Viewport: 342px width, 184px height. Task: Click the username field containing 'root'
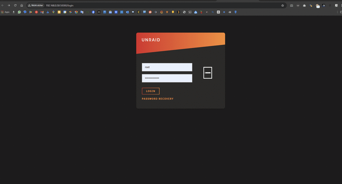point(167,67)
